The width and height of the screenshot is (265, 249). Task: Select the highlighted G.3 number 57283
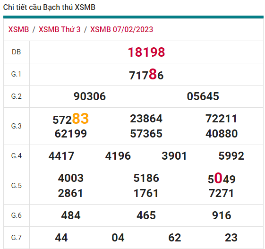click(71, 119)
